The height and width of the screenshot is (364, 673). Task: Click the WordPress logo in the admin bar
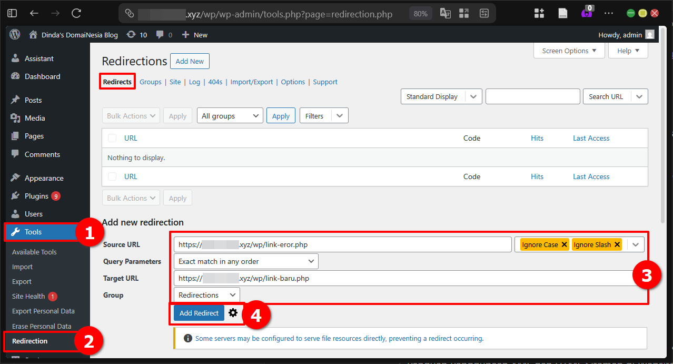pos(14,35)
